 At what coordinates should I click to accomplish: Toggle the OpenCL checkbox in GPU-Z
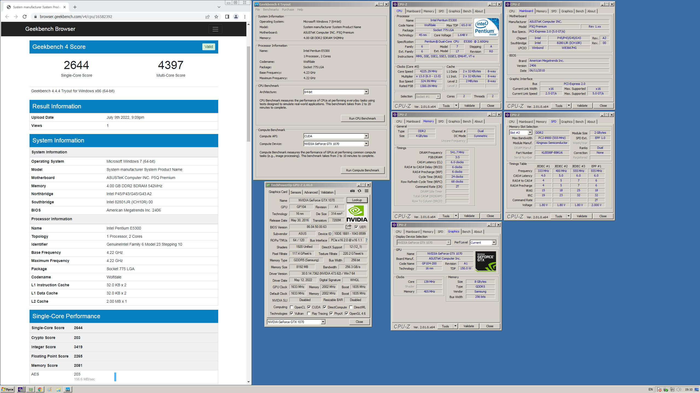click(x=291, y=307)
